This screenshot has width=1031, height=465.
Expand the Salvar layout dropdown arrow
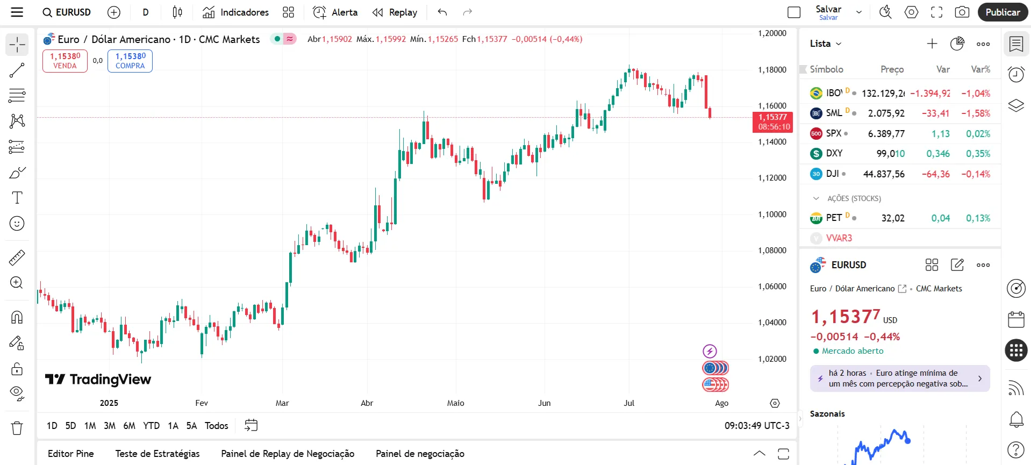pos(859,12)
